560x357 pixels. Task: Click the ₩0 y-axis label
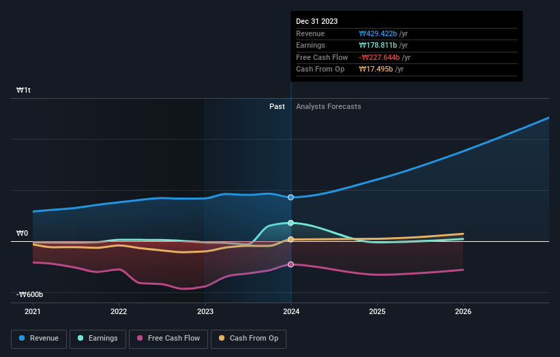(x=22, y=233)
